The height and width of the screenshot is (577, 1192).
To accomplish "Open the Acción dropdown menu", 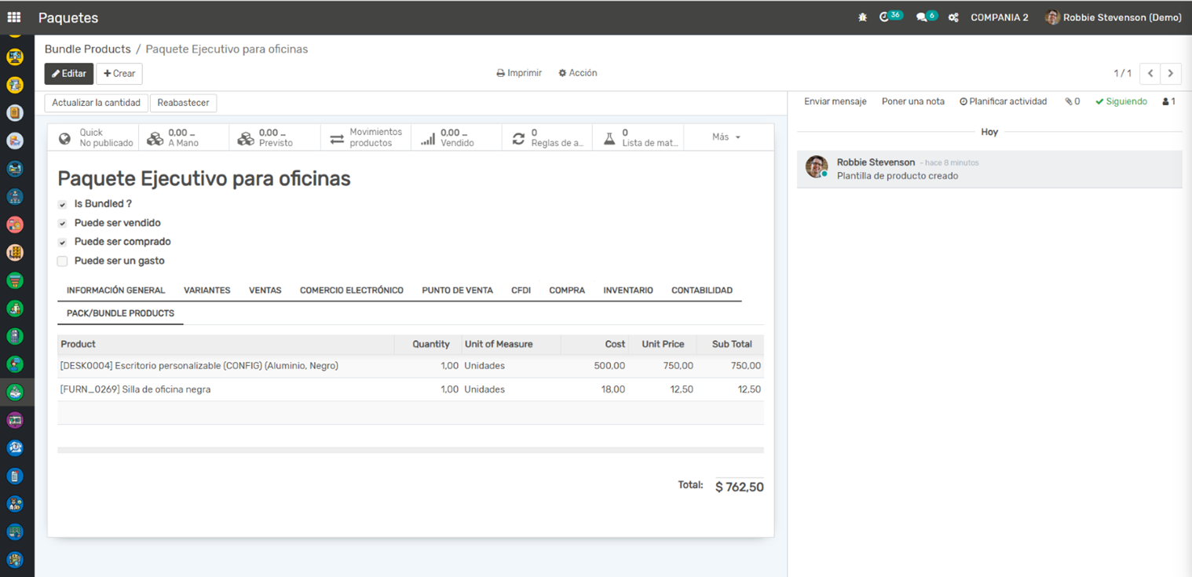I will coord(578,73).
